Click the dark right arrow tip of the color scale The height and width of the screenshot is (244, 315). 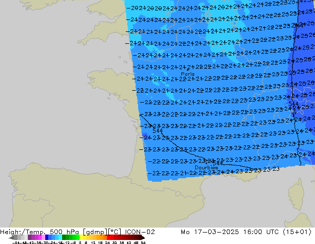pos(143,238)
